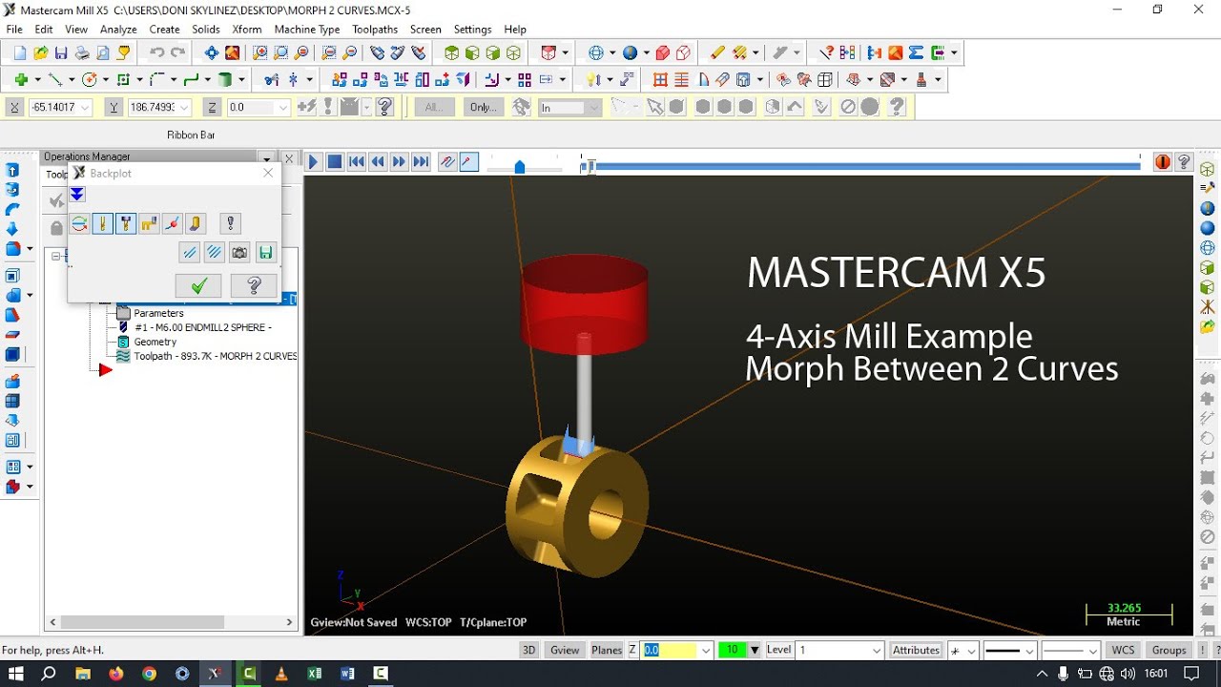The height and width of the screenshot is (687, 1221).
Task: Open the Y coordinate dropdown
Action: (184, 108)
